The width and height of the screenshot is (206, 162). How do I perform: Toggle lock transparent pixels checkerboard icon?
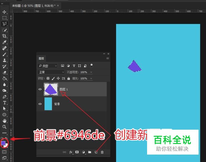click(48, 79)
